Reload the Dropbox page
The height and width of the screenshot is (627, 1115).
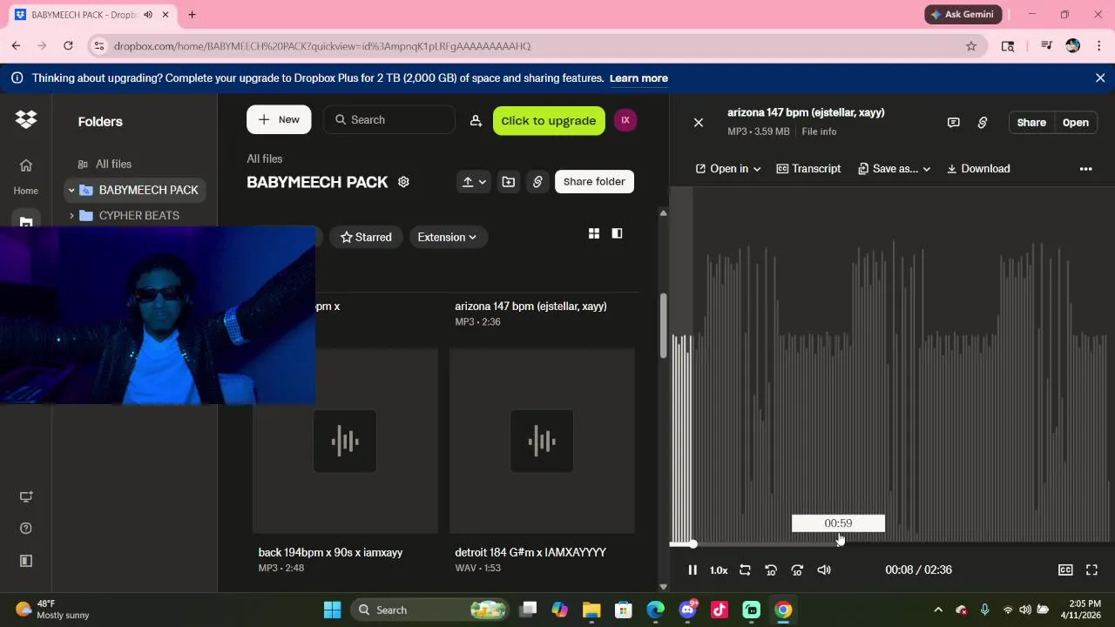tap(68, 46)
